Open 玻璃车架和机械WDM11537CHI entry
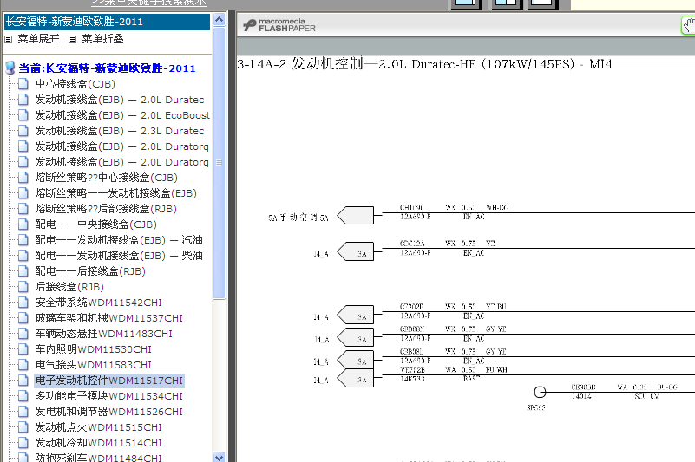The width and height of the screenshot is (695, 462). coord(109,318)
